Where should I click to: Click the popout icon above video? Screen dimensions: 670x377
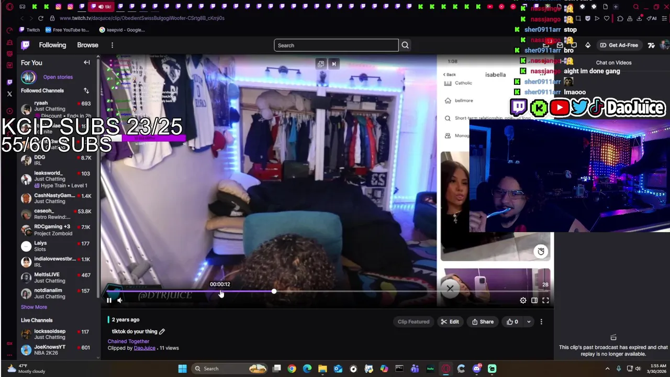tap(321, 64)
